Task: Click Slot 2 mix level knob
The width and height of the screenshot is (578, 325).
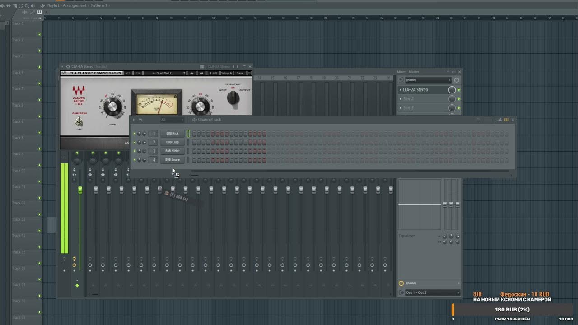Action: coord(452,99)
